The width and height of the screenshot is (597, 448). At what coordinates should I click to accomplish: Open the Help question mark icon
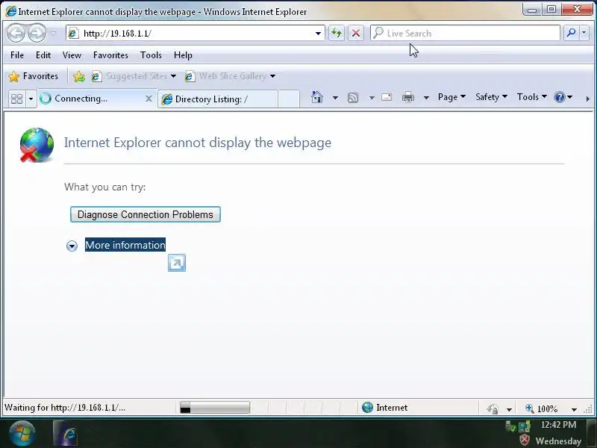pos(563,97)
